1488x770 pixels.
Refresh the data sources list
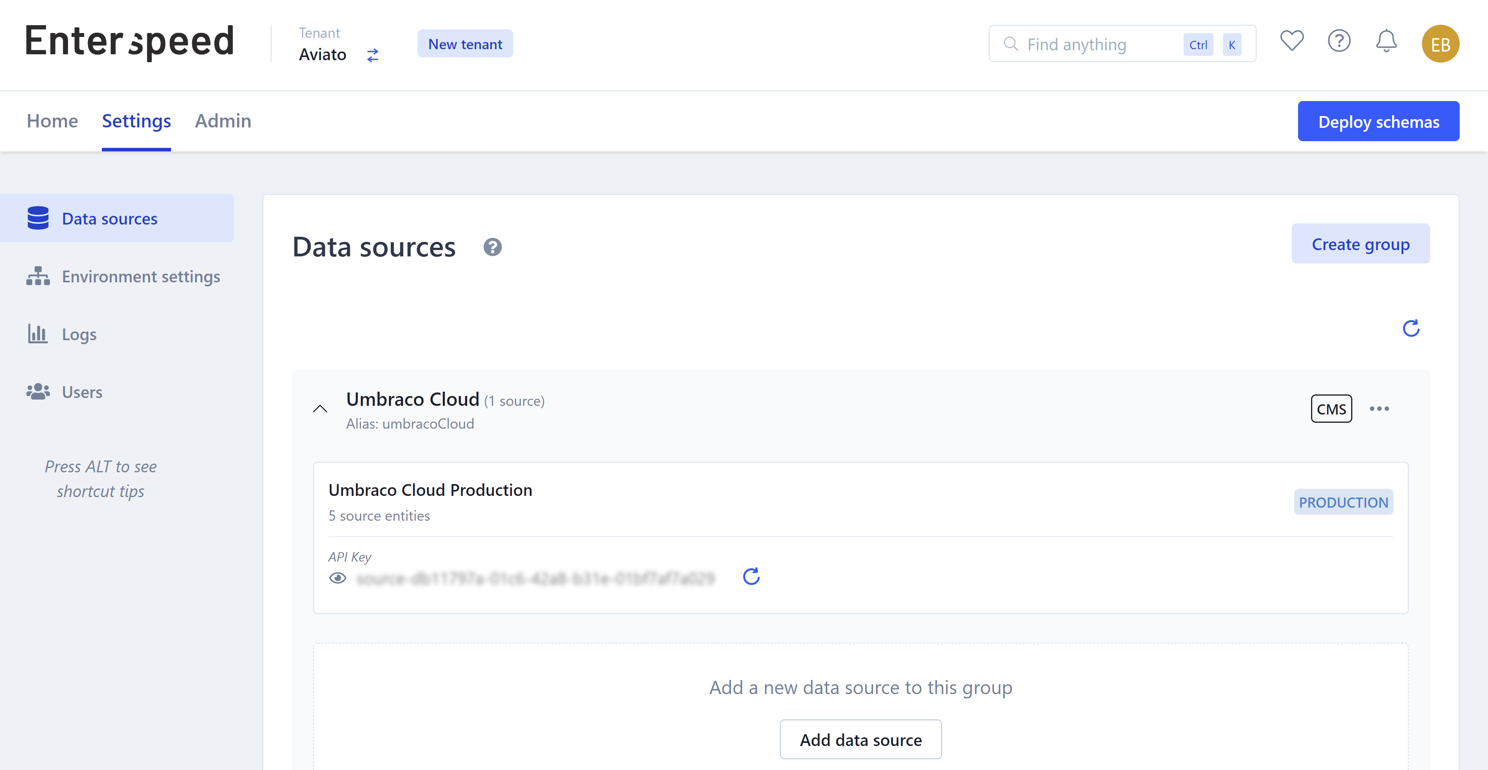tap(1411, 328)
